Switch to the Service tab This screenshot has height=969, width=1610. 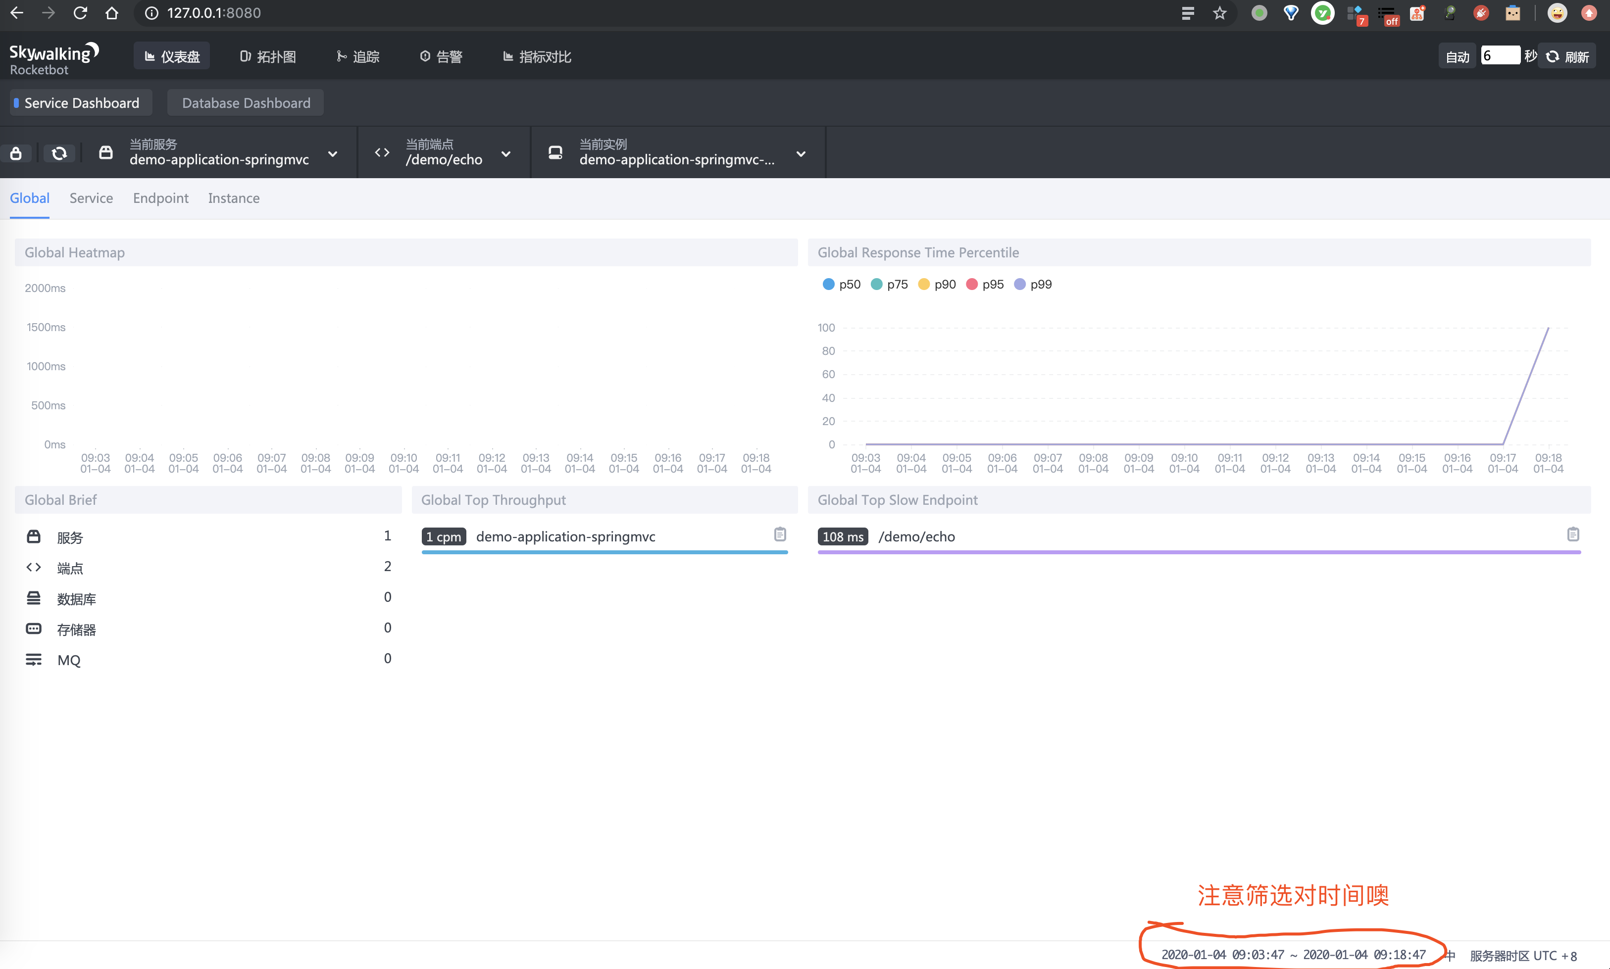pos(90,196)
